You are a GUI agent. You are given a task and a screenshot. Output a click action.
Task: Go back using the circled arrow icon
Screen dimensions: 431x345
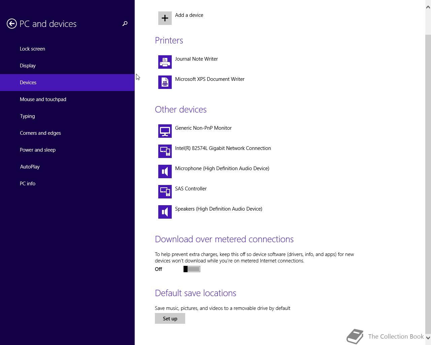(x=12, y=24)
